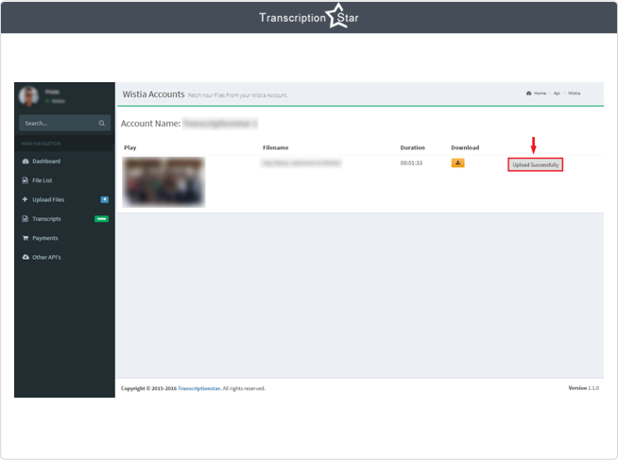Click the plus icon beside Upload Files

pos(25,199)
